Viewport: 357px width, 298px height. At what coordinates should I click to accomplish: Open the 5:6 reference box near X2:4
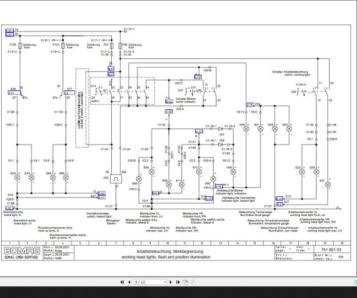(x=155, y=193)
